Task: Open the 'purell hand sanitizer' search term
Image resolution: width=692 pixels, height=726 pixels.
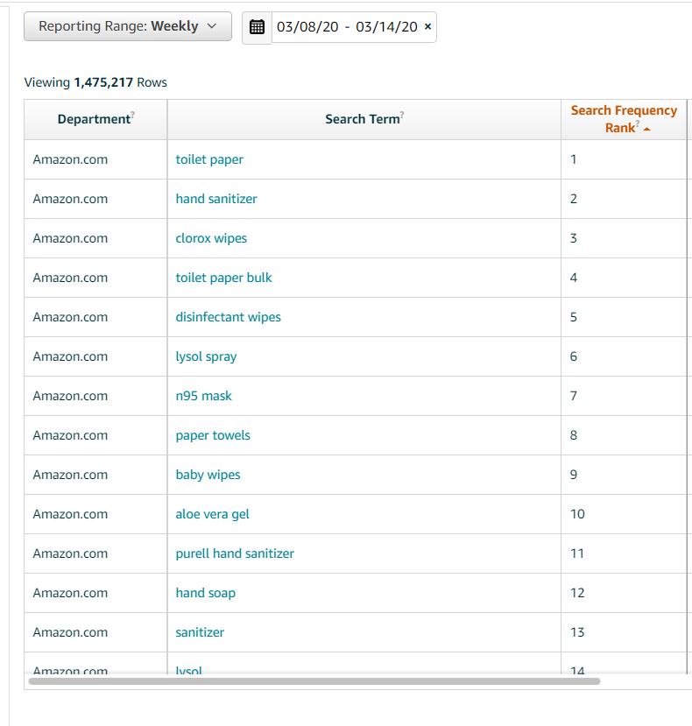Action: tap(235, 553)
